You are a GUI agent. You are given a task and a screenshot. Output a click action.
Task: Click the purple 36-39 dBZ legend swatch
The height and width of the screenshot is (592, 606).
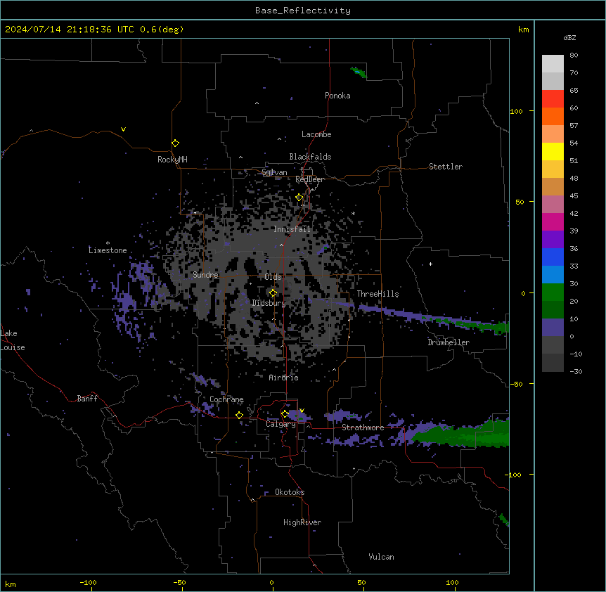(553, 240)
